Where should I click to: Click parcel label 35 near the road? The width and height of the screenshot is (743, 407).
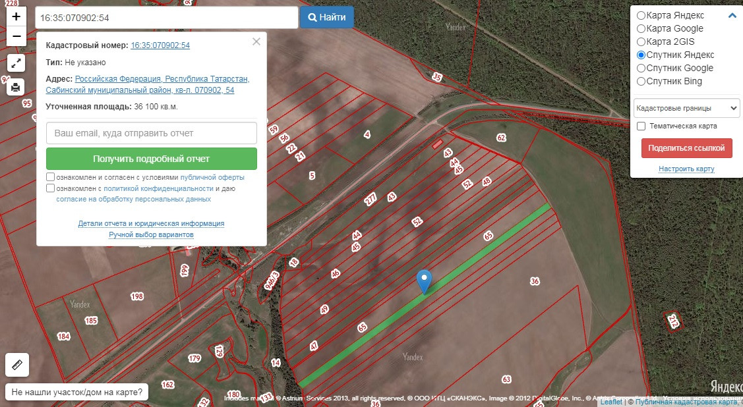(437, 76)
